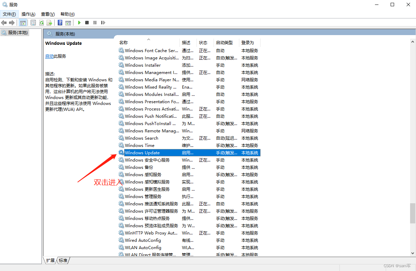Image resolution: width=416 pixels, height=271 pixels.
Task: Select the Windows 移动热点服务 row
Action: click(x=189, y=218)
